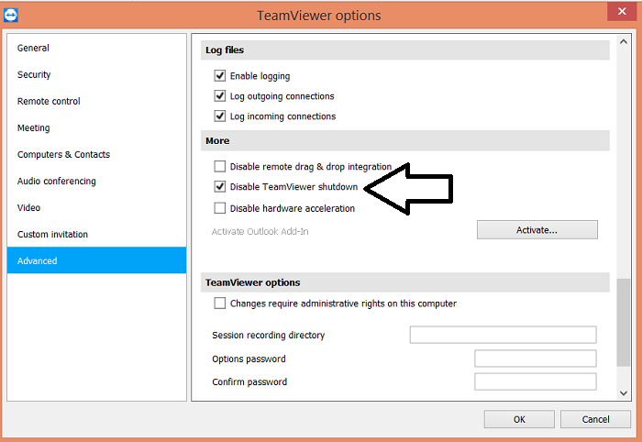Click the scrollbar up arrow
Image resolution: width=642 pixels, height=442 pixels.
click(623, 42)
